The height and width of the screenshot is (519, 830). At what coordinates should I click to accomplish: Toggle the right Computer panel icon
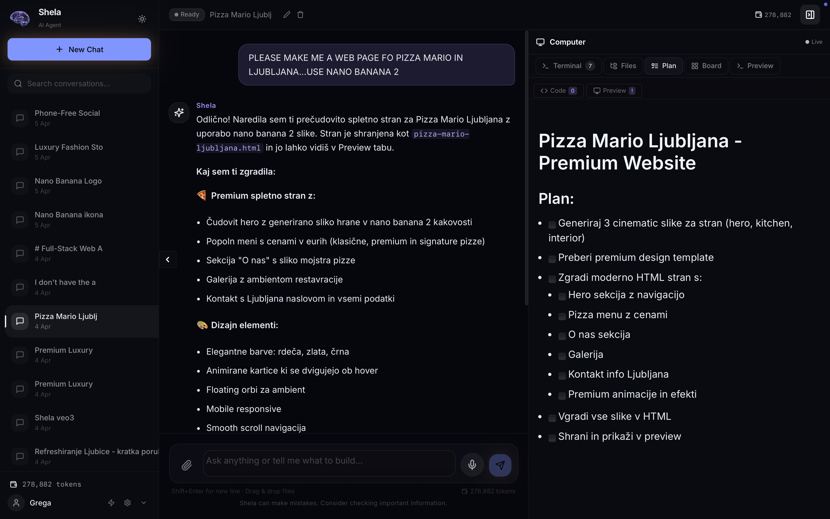[810, 15]
